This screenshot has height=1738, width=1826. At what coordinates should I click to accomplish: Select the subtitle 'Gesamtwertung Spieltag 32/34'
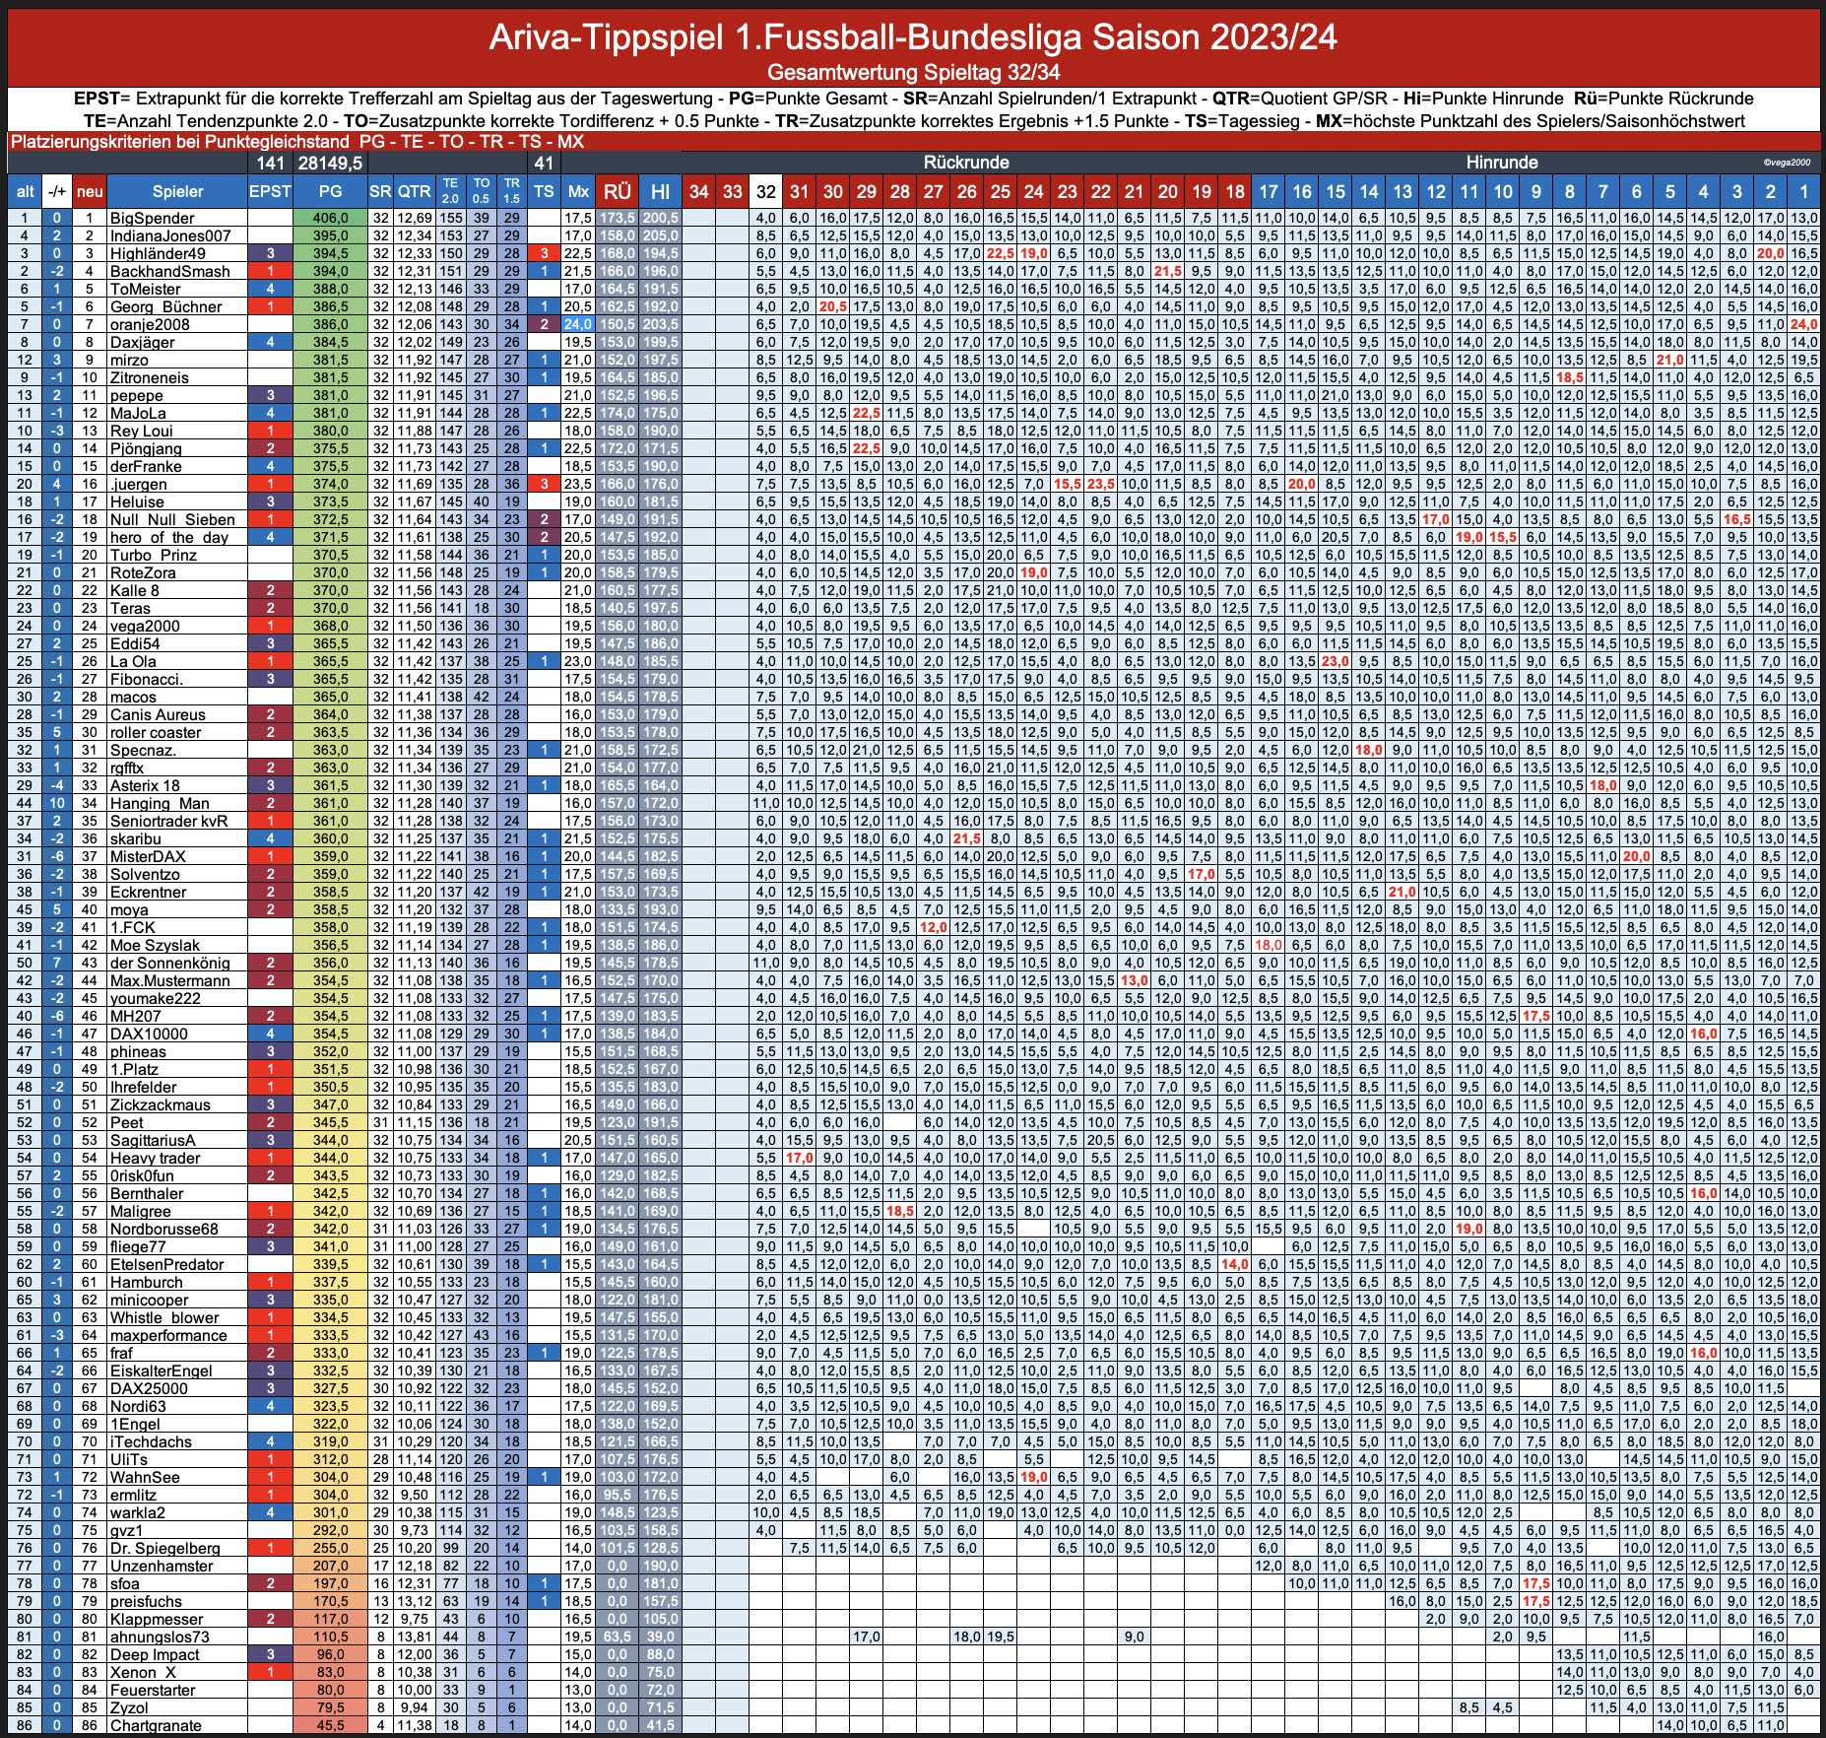pyautogui.click(x=913, y=72)
